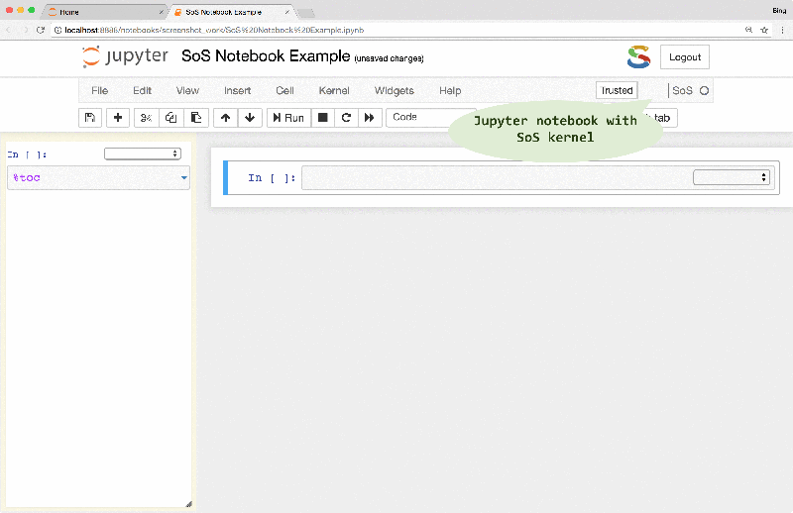Click the Jupyter logo
This screenshot has width=793, height=513.
coord(125,56)
